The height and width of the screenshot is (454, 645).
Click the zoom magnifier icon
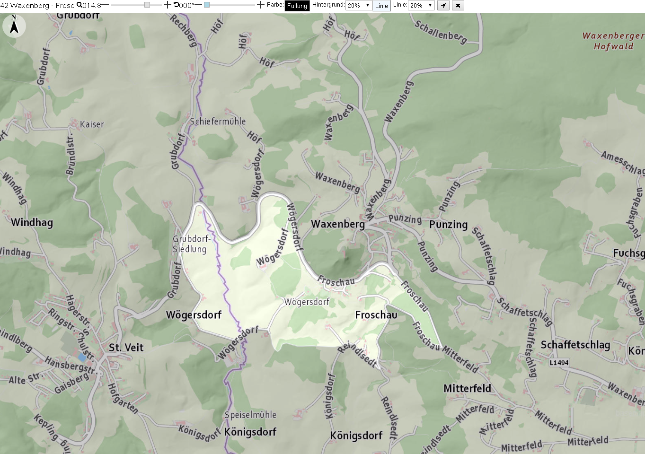tap(80, 5)
